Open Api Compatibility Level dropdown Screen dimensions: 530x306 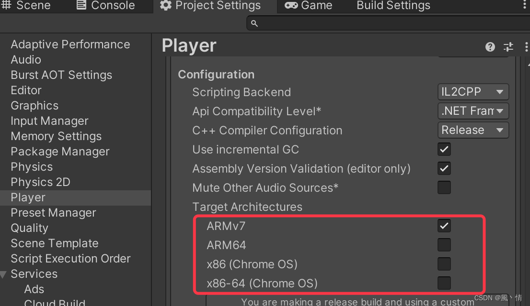[x=473, y=111]
